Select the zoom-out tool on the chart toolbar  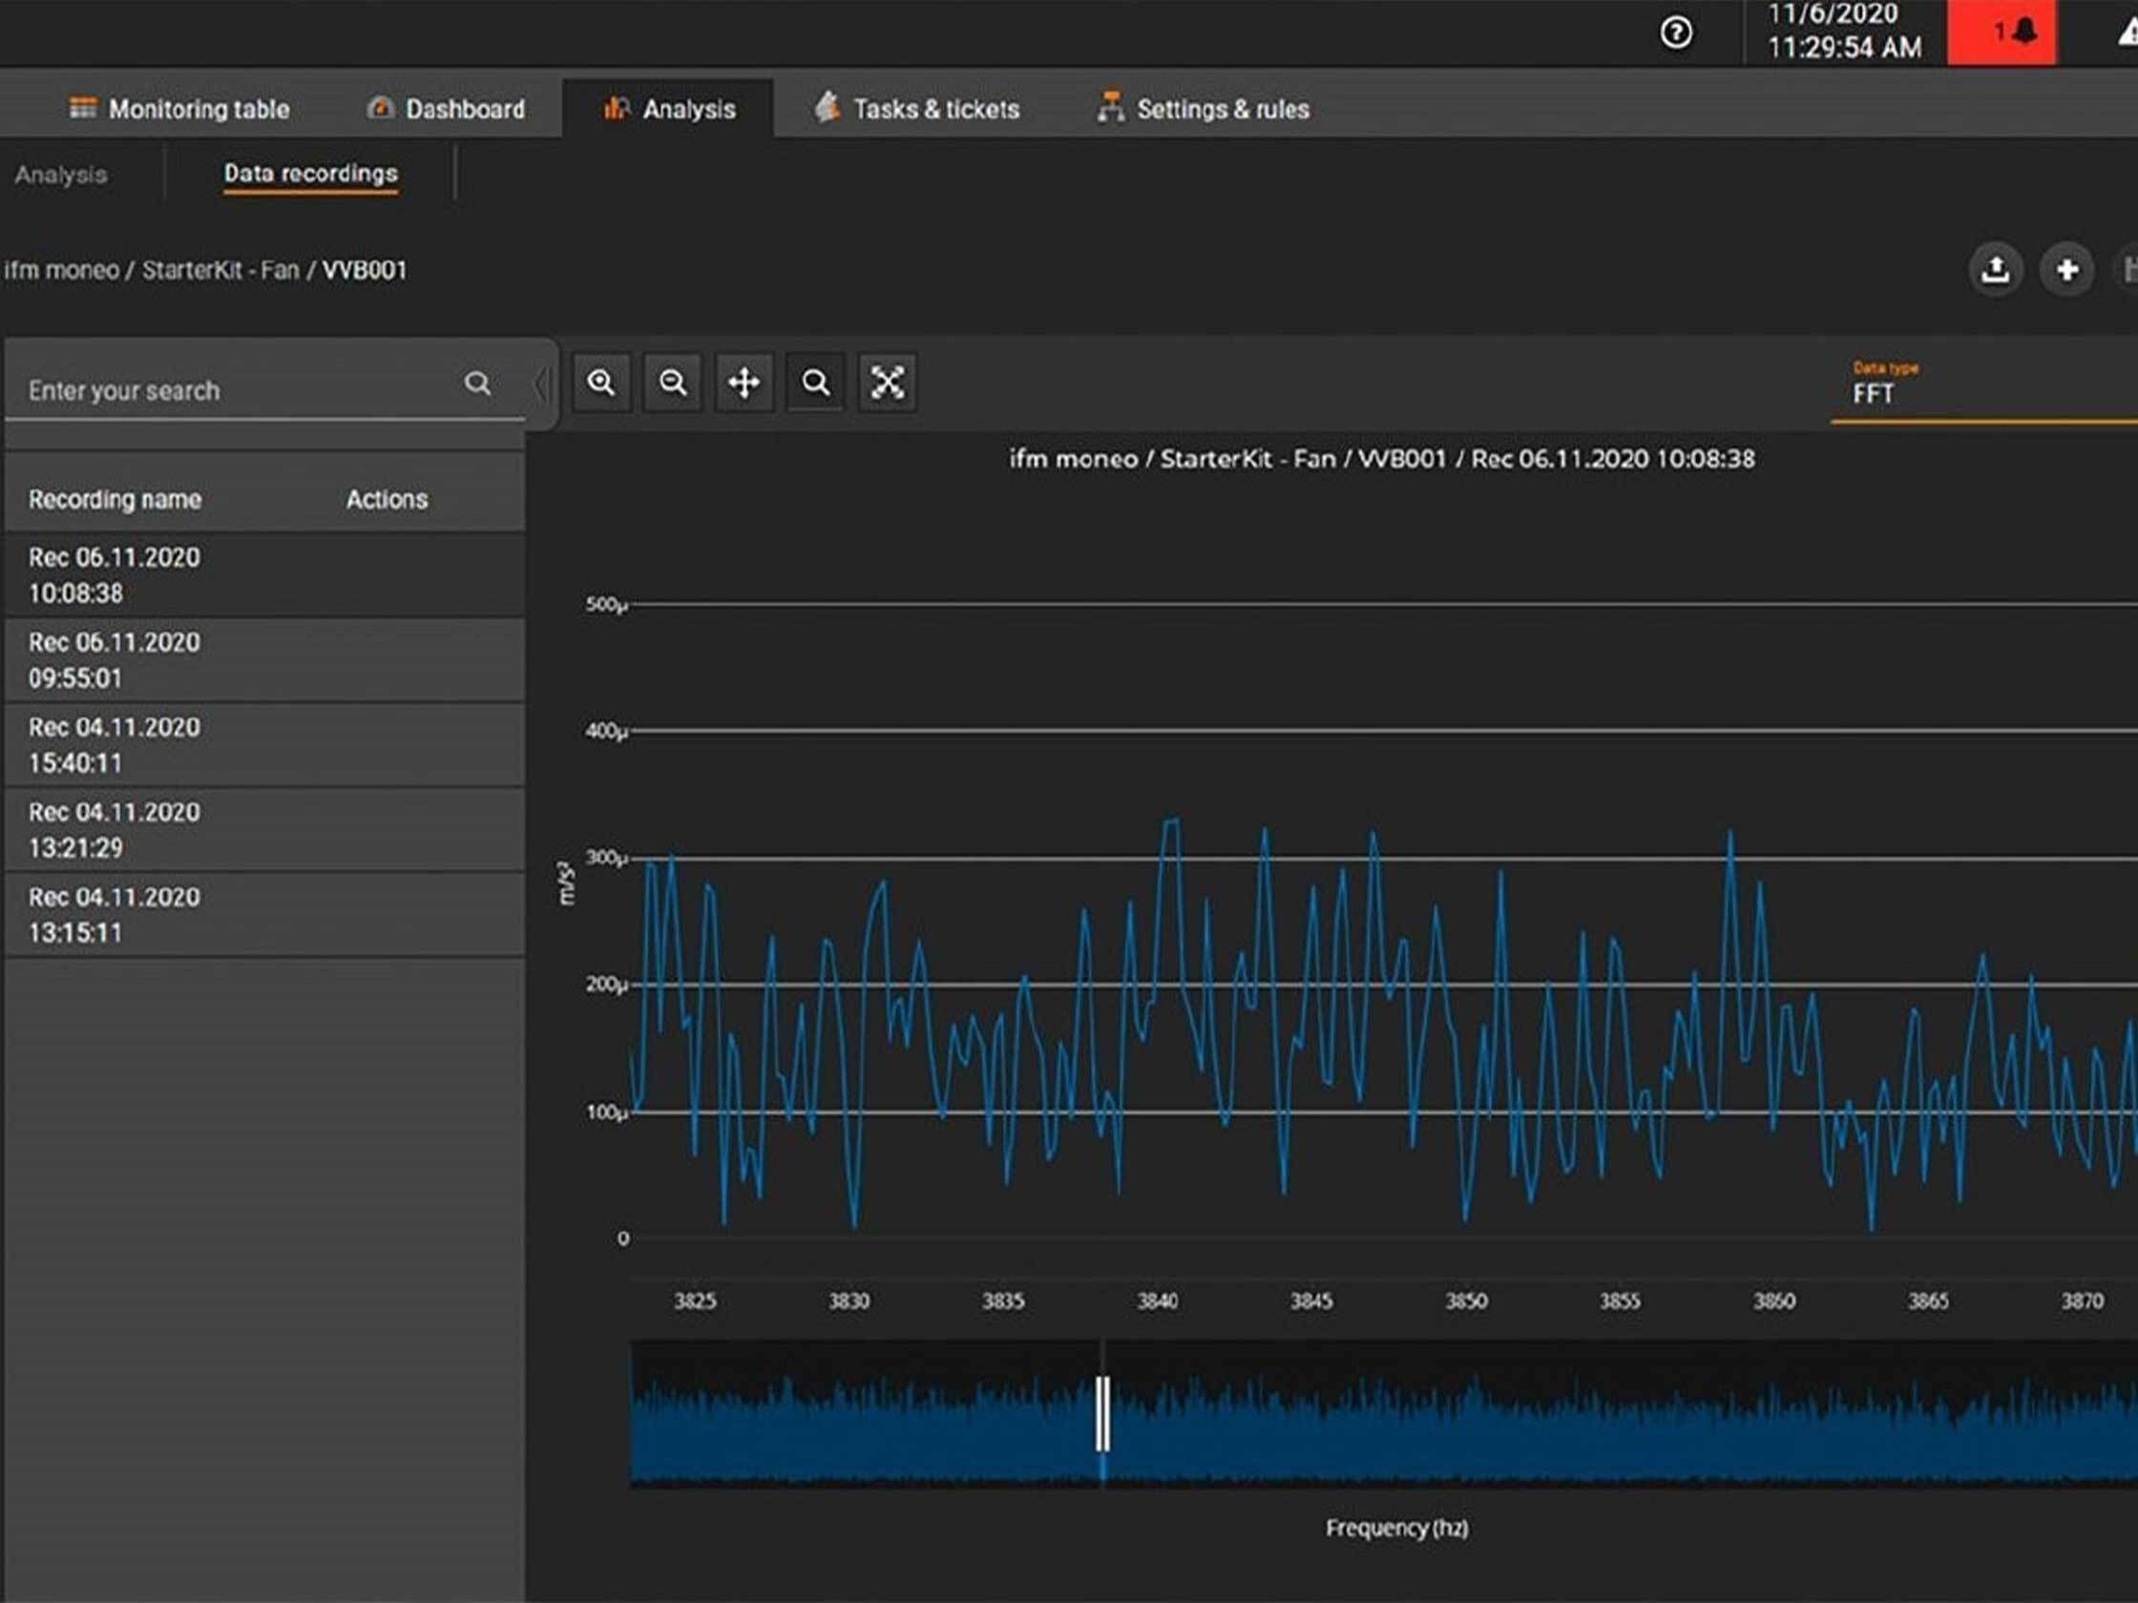click(672, 383)
